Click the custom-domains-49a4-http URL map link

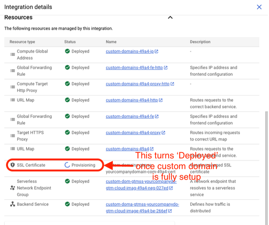(x=132, y=100)
